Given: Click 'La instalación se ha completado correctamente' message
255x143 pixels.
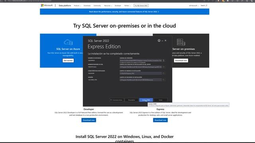Looking at the screenshot, I should click(114, 54).
